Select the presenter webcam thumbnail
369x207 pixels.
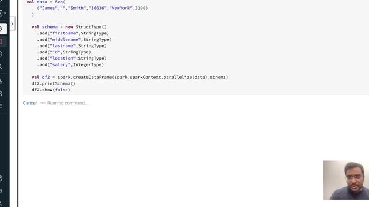(x=346, y=180)
